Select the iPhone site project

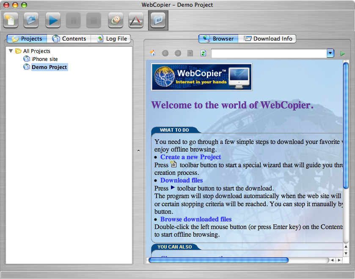coord(44,59)
